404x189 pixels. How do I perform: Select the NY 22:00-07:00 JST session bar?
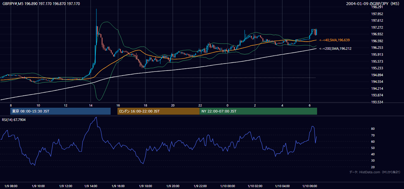258,111
